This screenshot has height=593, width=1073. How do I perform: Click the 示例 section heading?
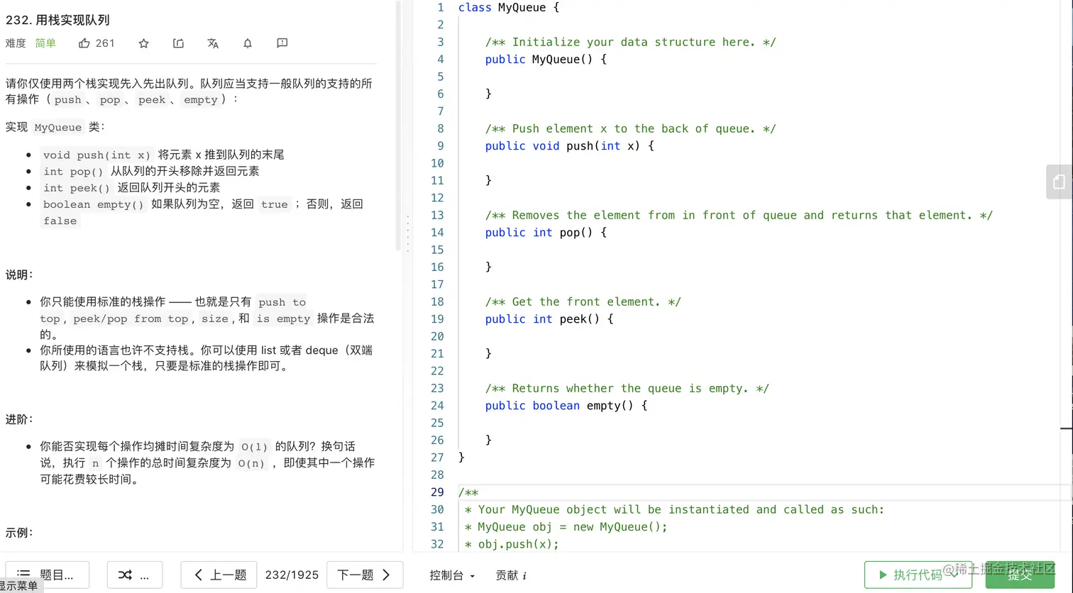pyautogui.click(x=20, y=533)
